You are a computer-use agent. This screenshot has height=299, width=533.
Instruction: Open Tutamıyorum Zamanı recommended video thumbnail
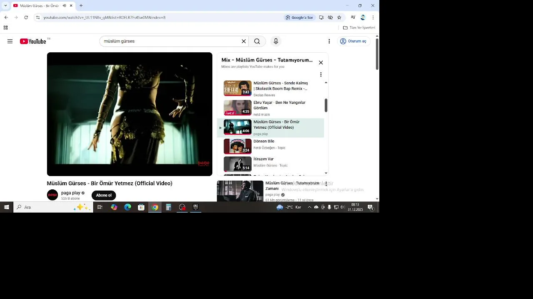(240, 191)
